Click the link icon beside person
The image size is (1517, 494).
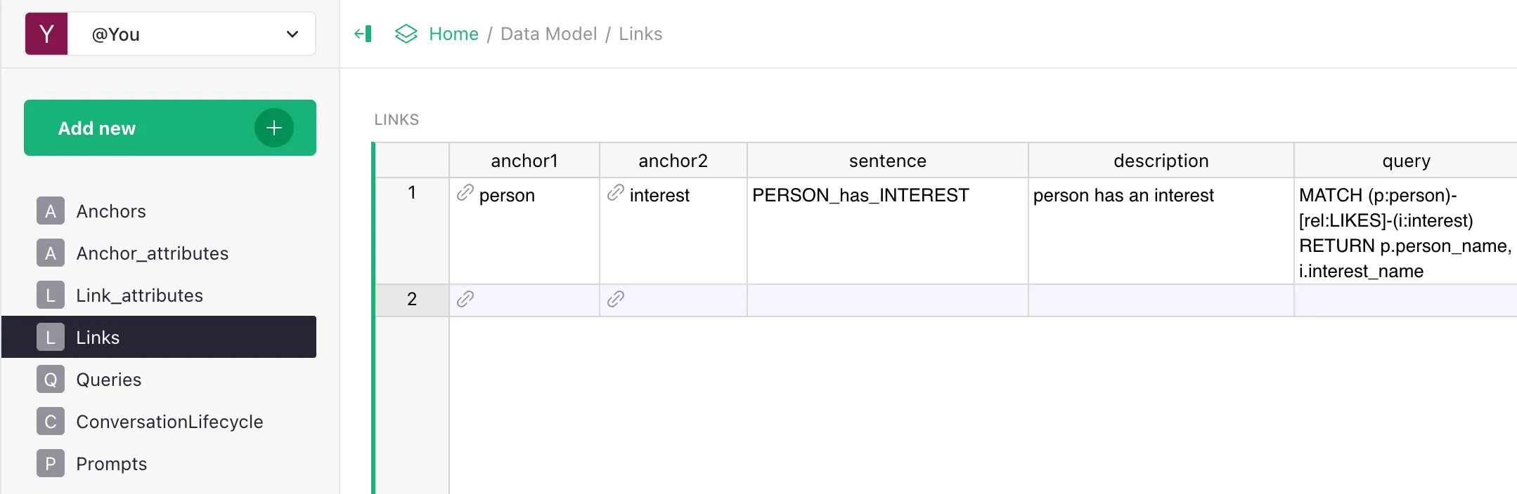(465, 193)
